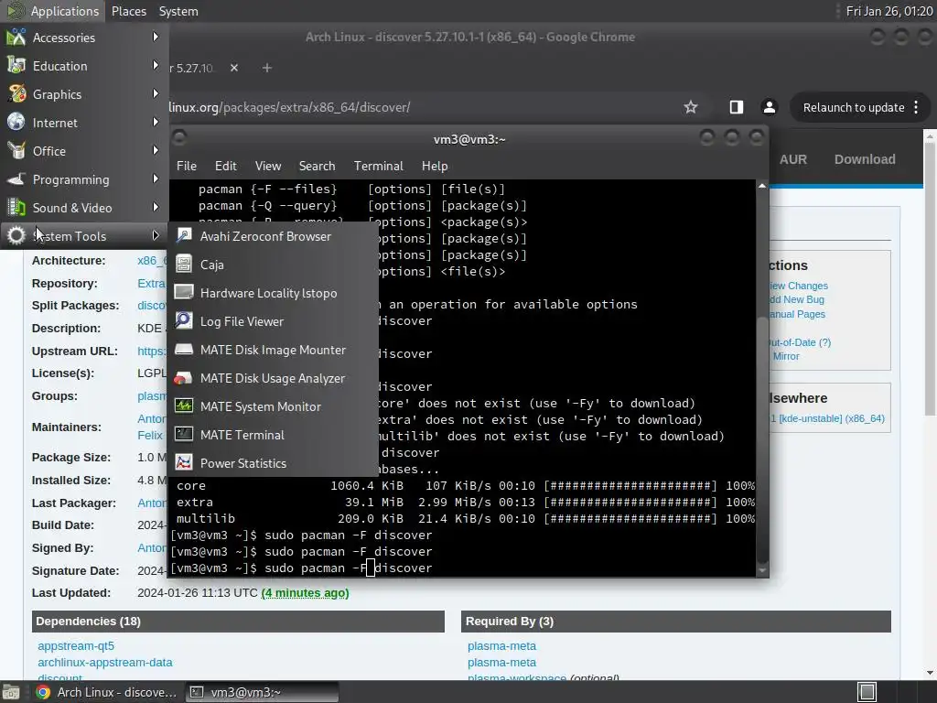This screenshot has width=937, height=703.
Task: Click the Programming category icon
Action: tap(16, 179)
